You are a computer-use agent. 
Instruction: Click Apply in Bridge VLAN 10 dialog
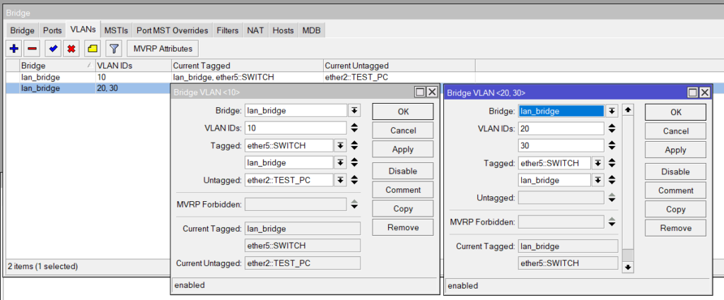tap(402, 150)
